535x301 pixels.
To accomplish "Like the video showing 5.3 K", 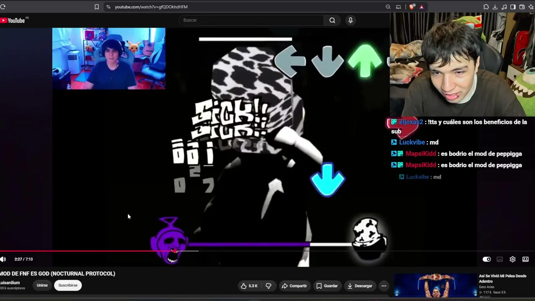I will coord(249,286).
